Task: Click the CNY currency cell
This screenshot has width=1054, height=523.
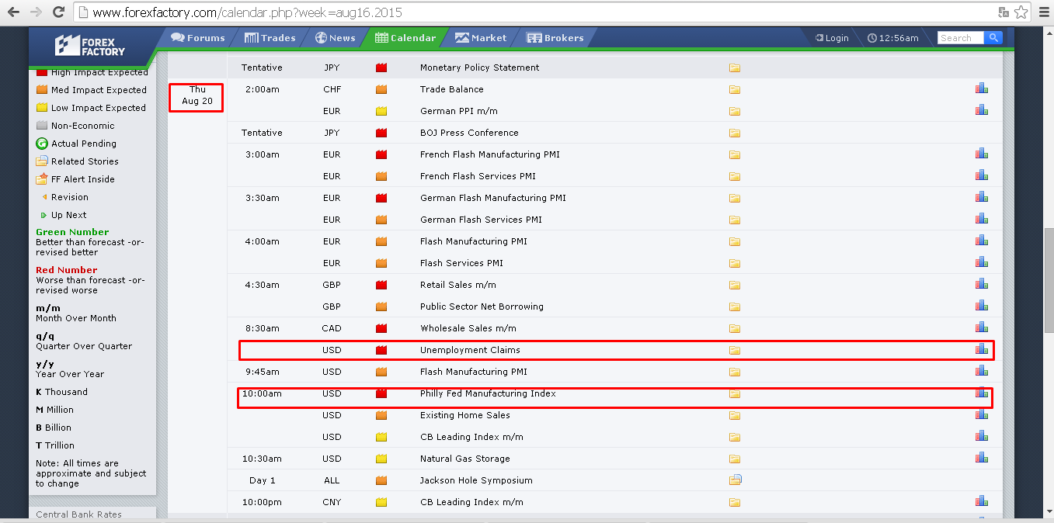Action: pos(332,503)
